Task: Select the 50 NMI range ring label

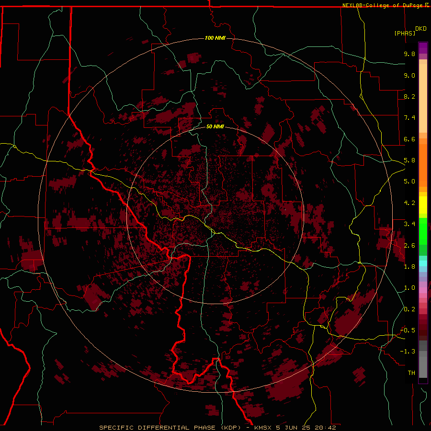Action: (x=215, y=126)
